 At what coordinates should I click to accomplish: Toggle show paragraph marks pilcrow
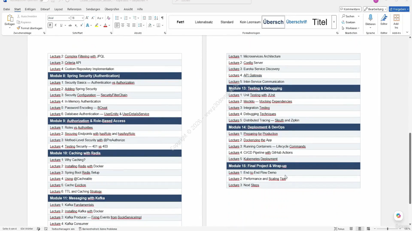pyautogui.click(x=162, y=18)
